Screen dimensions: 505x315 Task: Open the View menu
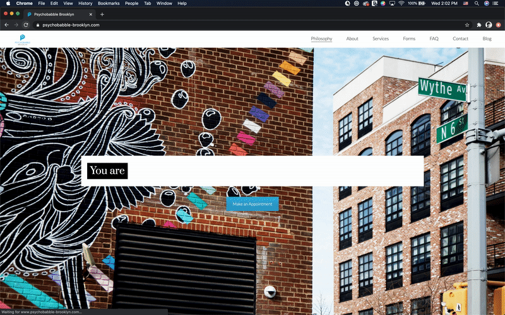tap(68, 3)
